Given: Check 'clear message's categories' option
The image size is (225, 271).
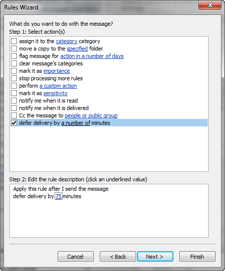Looking at the screenshot, I should pyautogui.click(x=14, y=63).
